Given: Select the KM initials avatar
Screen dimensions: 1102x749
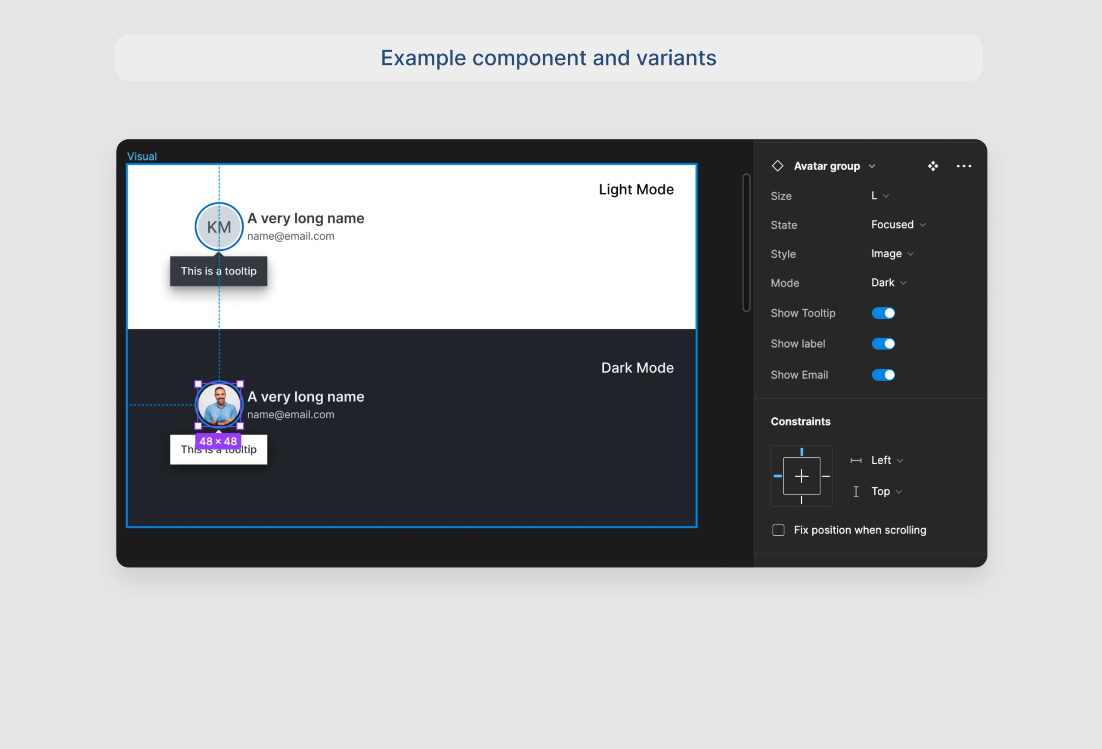Looking at the screenshot, I should (x=219, y=227).
